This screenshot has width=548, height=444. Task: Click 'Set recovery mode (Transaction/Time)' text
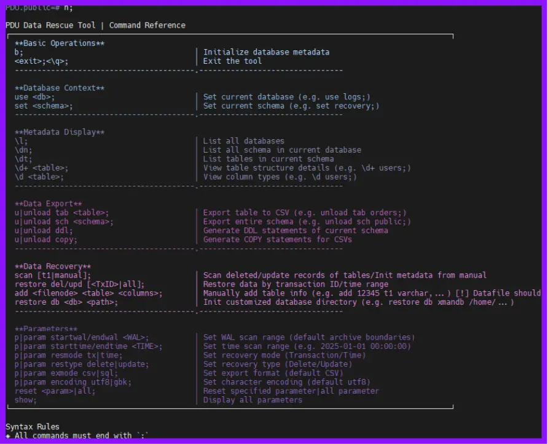[x=284, y=356]
